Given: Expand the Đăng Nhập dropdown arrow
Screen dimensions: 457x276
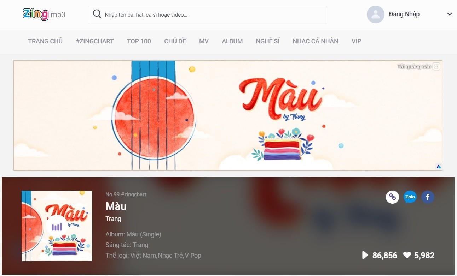Looking at the screenshot, I should pyautogui.click(x=450, y=14).
